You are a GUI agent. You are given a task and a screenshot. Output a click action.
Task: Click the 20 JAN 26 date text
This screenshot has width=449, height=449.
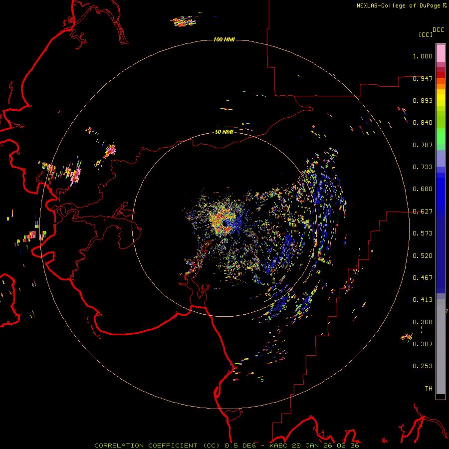point(313,446)
